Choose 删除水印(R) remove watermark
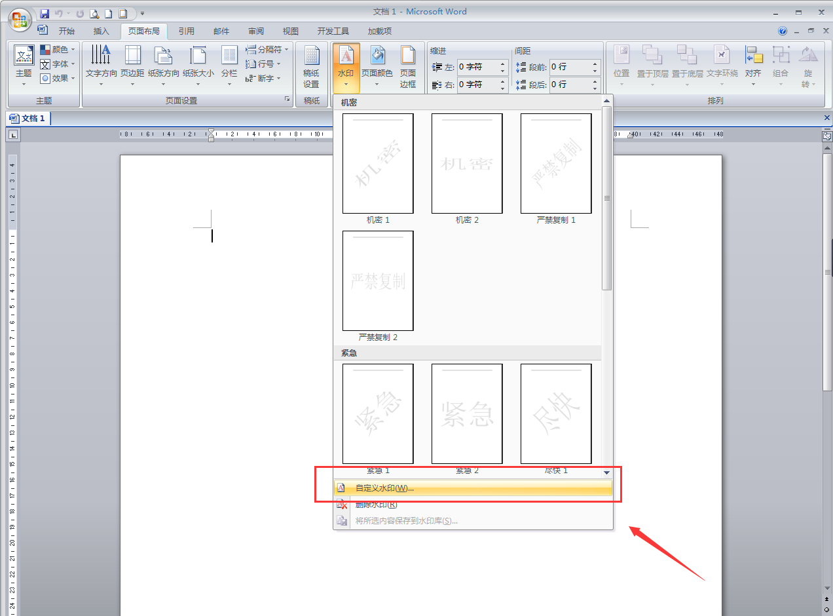 pyautogui.click(x=473, y=505)
